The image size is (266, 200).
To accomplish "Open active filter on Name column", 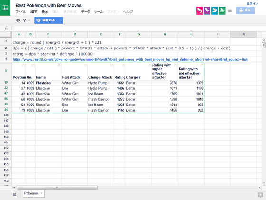I will tap(59, 65).
